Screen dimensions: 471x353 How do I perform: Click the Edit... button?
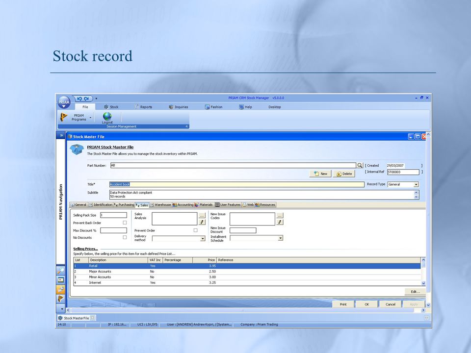415,292
